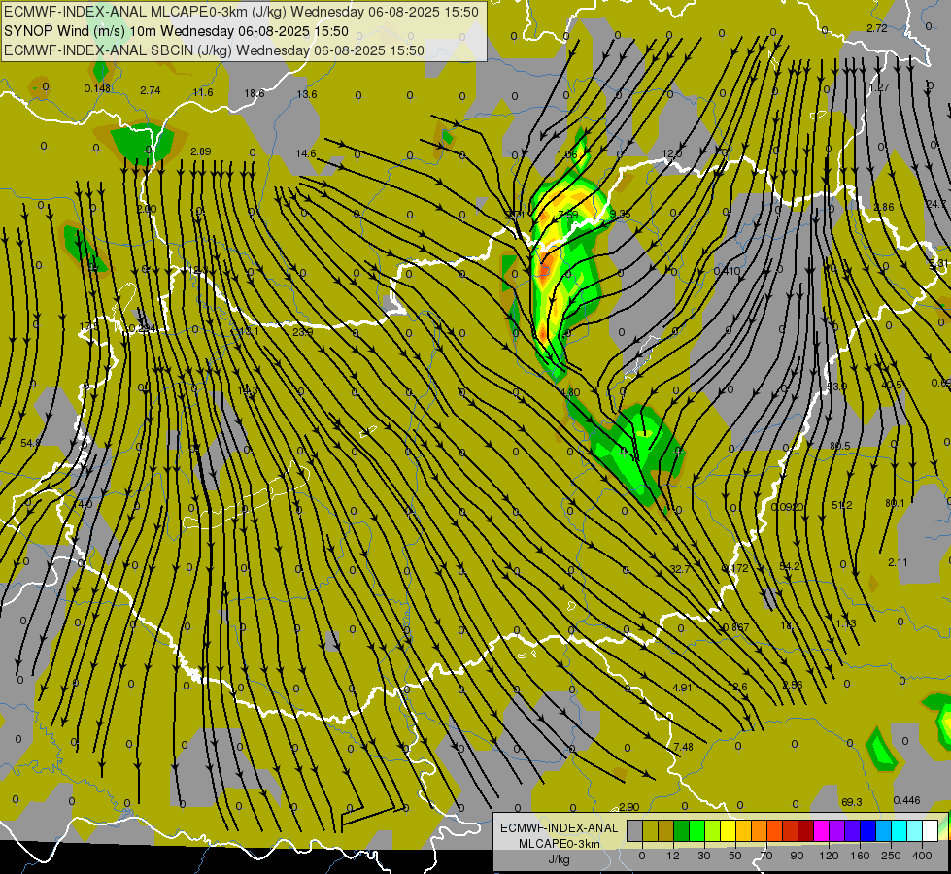
Task: Click the map value 80.1
Action: (895, 503)
